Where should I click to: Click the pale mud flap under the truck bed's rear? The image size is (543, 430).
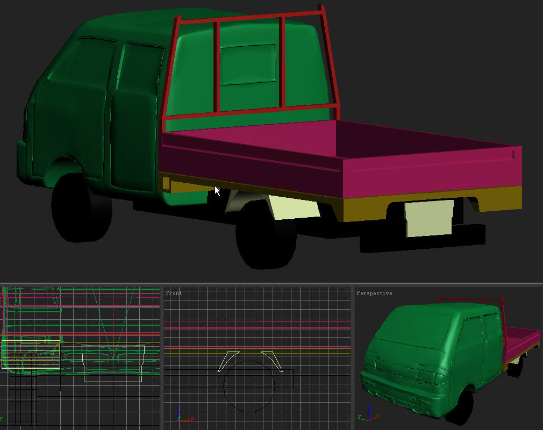pyautogui.click(x=428, y=218)
